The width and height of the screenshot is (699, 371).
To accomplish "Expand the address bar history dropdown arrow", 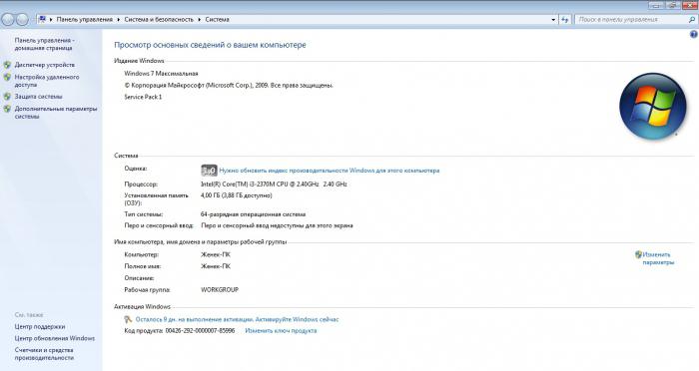I will pos(553,20).
